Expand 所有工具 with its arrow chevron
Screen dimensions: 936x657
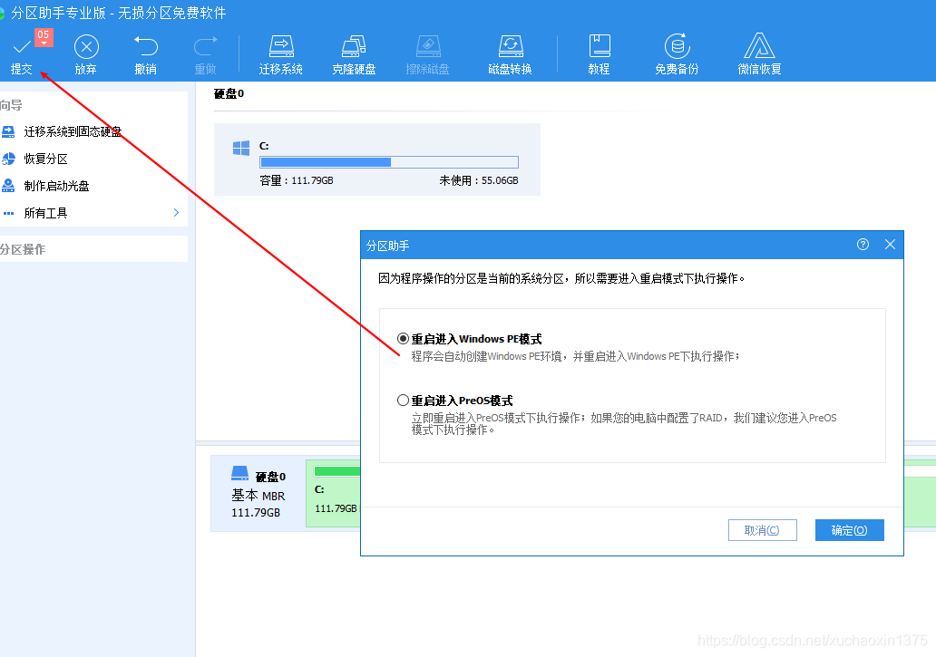click(176, 213)
